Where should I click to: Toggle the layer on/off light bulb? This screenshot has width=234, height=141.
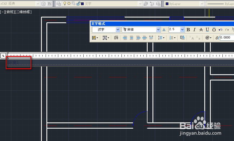(x=65, y=3)
